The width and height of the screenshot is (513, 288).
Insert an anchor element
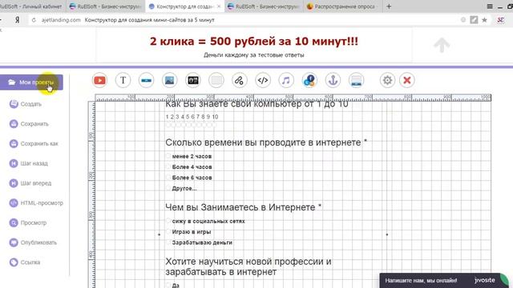(333, 80)
